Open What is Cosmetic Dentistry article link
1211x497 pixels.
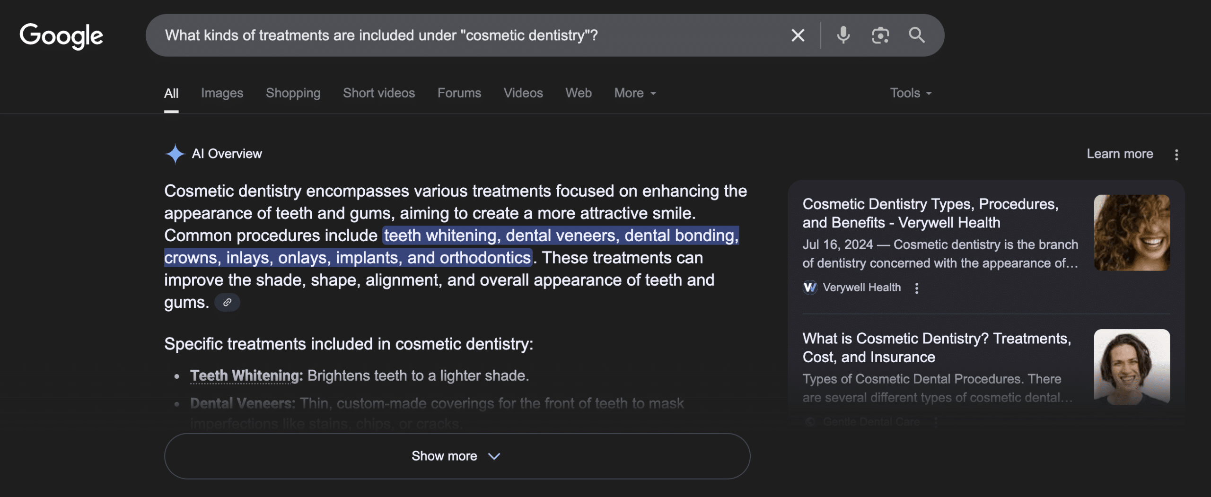tap(936, 348)
